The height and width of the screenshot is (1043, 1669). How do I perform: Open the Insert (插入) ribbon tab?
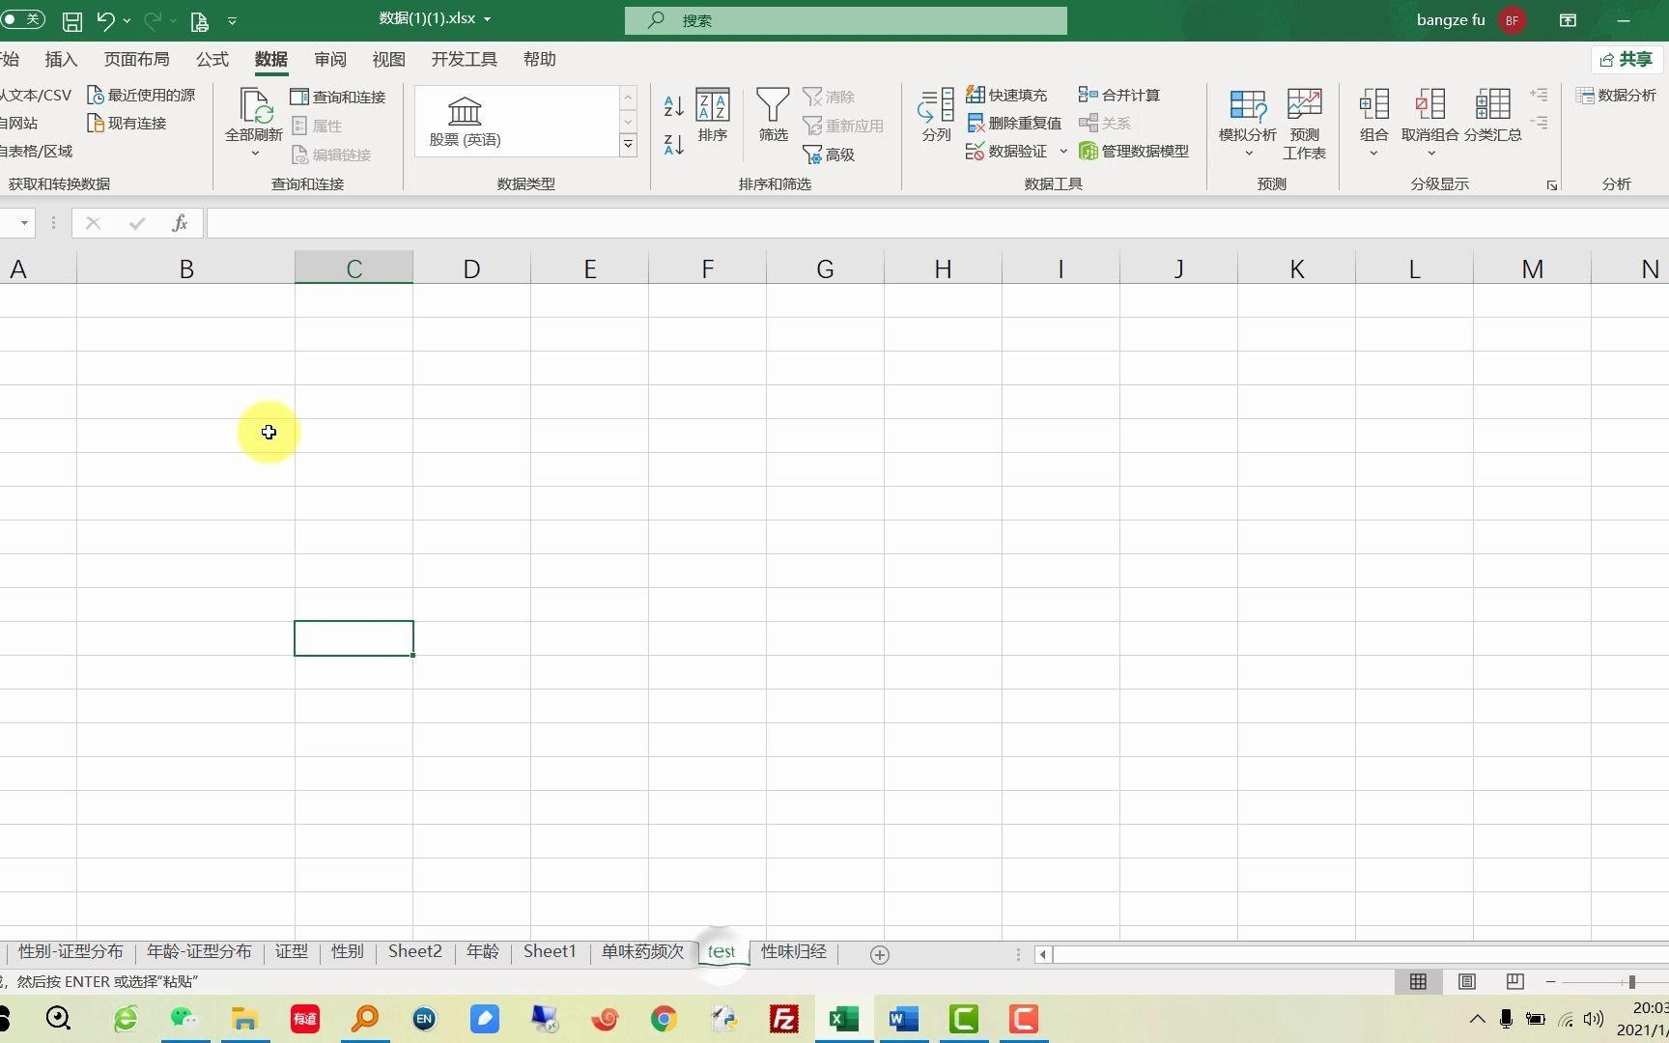click(61, 59)
